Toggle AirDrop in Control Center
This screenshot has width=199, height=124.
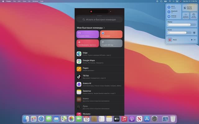point(169,16)
